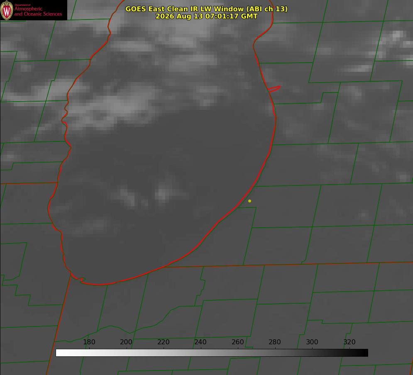The image size is (413, 375).
Task: Click the small red inlet on lake's east shore
Action: pyautogui.click(x=274, y=89)
